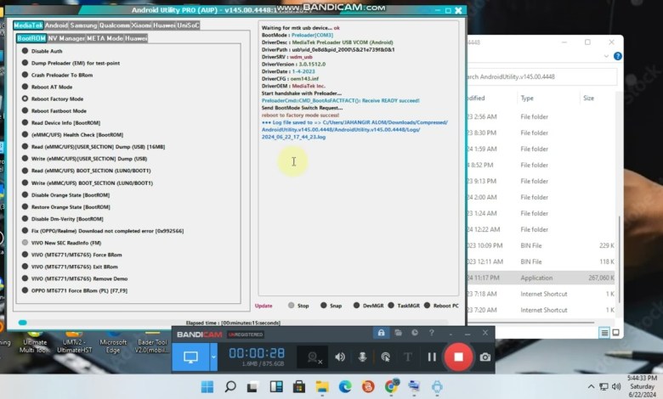
Task: Take a screenshot with Bandicam camera icon
Action: 484,357
